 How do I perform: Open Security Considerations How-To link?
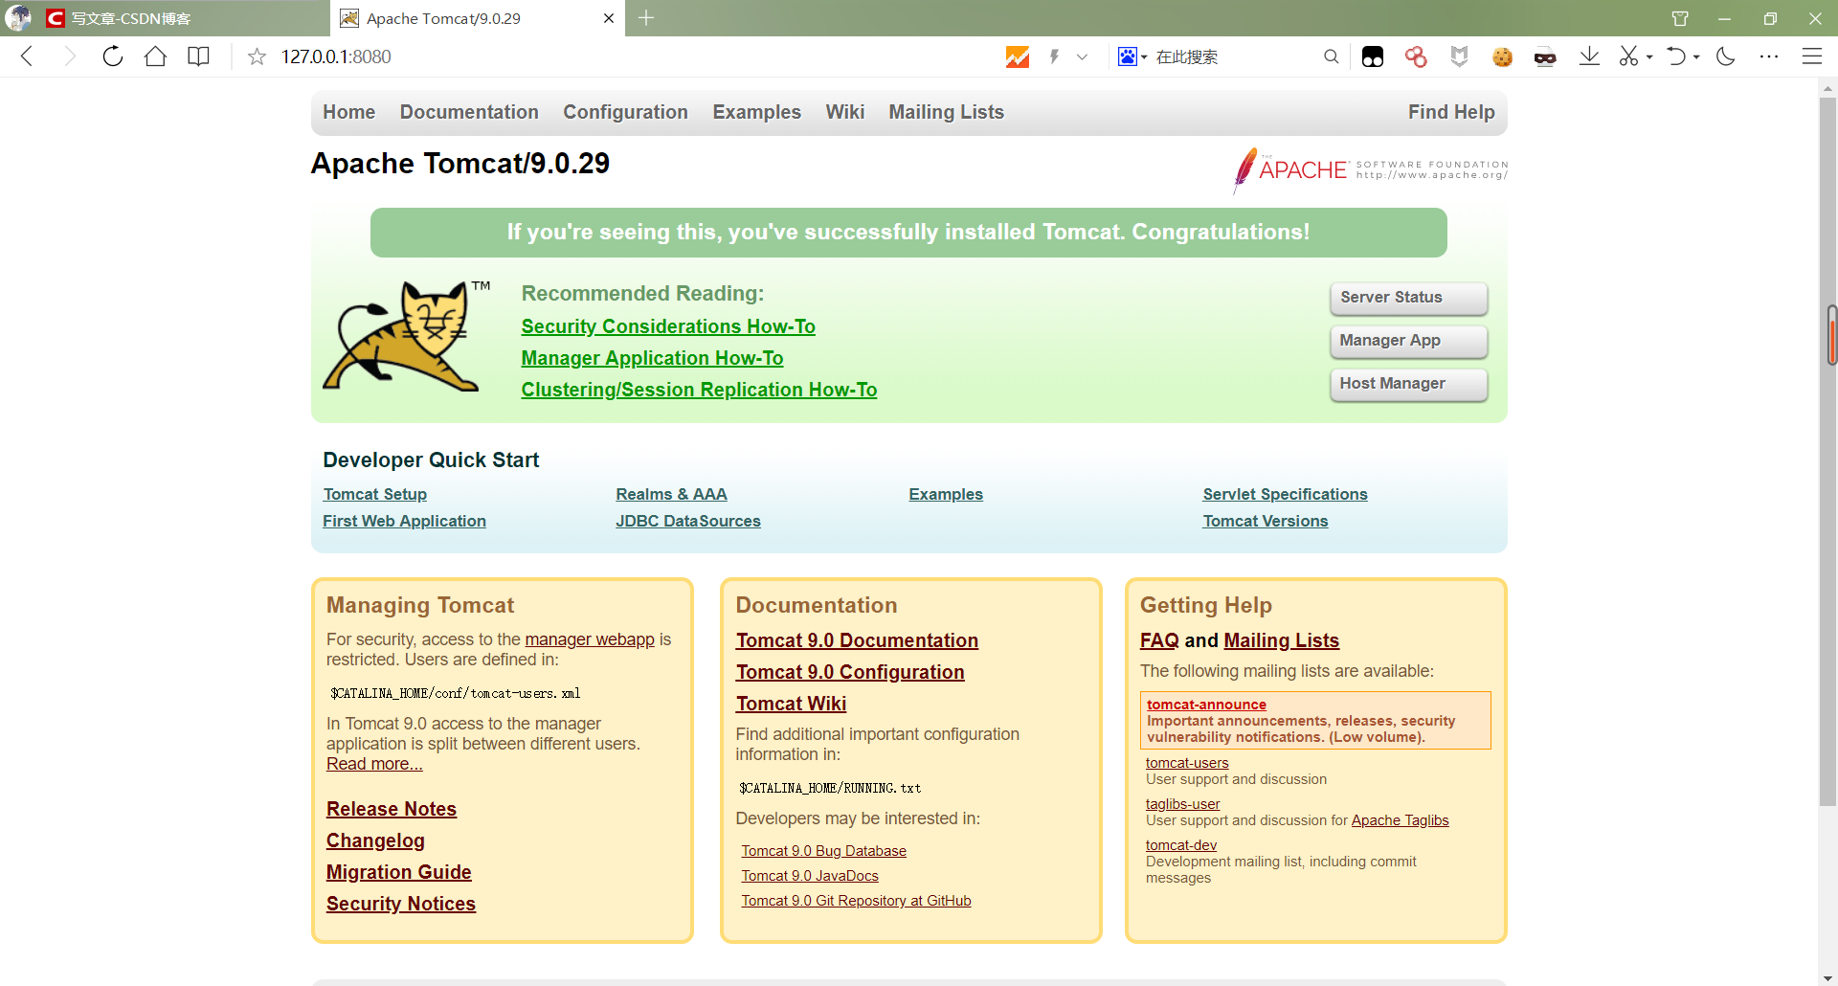click(668, 326)
